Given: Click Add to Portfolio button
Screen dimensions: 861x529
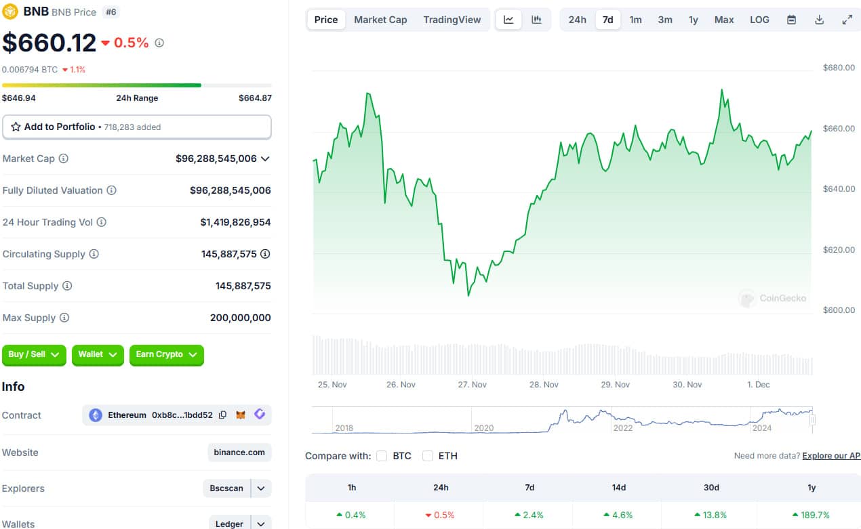Looking at the screenshot, I should (x=137, y=127).
